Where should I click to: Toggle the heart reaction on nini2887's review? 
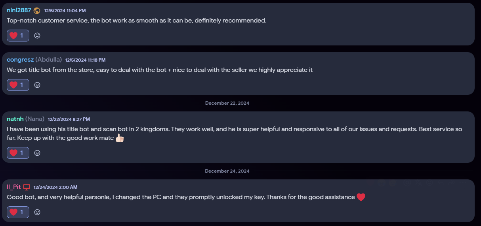click(x=18, y=36)
